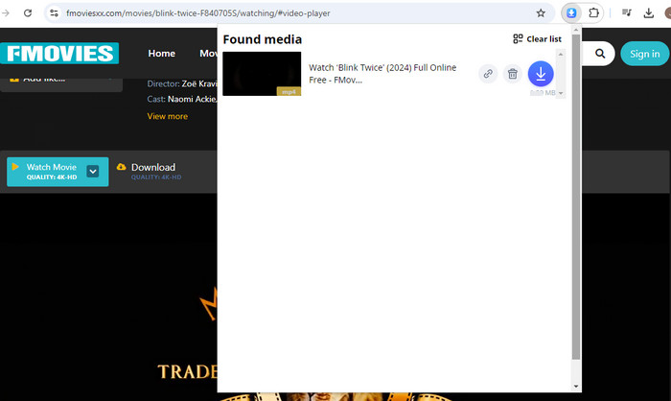Download the found Blink Twice mp4 media
The height and width of the screenshot is (401, 671).
pos(541,74)
